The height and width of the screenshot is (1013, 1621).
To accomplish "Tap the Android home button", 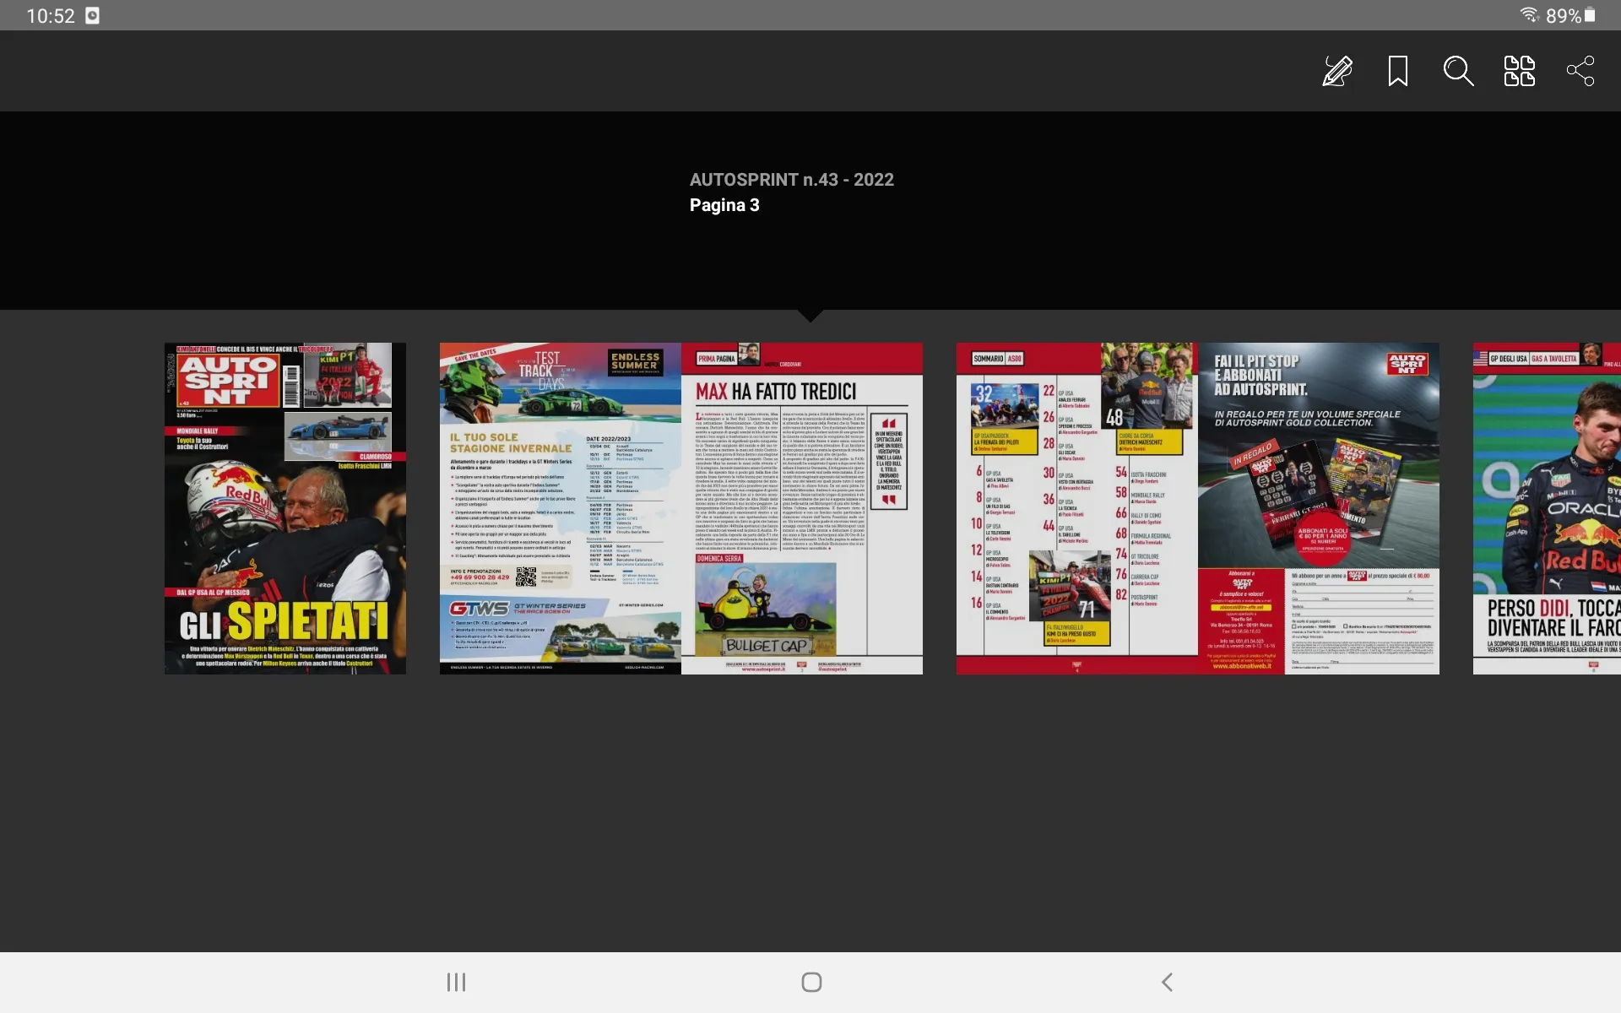I will point(811,982).
